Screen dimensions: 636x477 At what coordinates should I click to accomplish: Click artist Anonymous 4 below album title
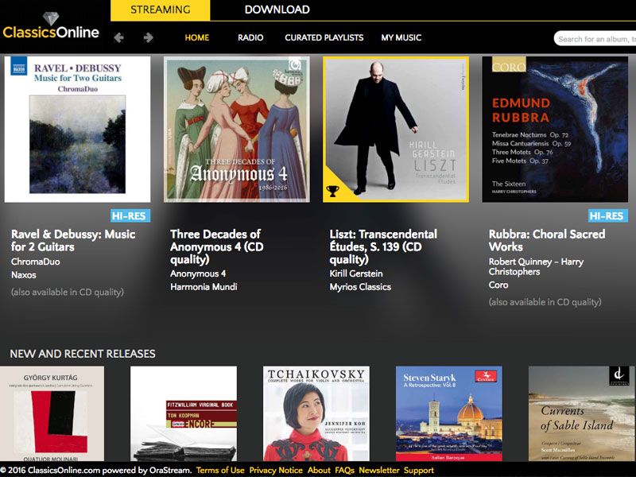pyautogui.click(x=198, y=273)
